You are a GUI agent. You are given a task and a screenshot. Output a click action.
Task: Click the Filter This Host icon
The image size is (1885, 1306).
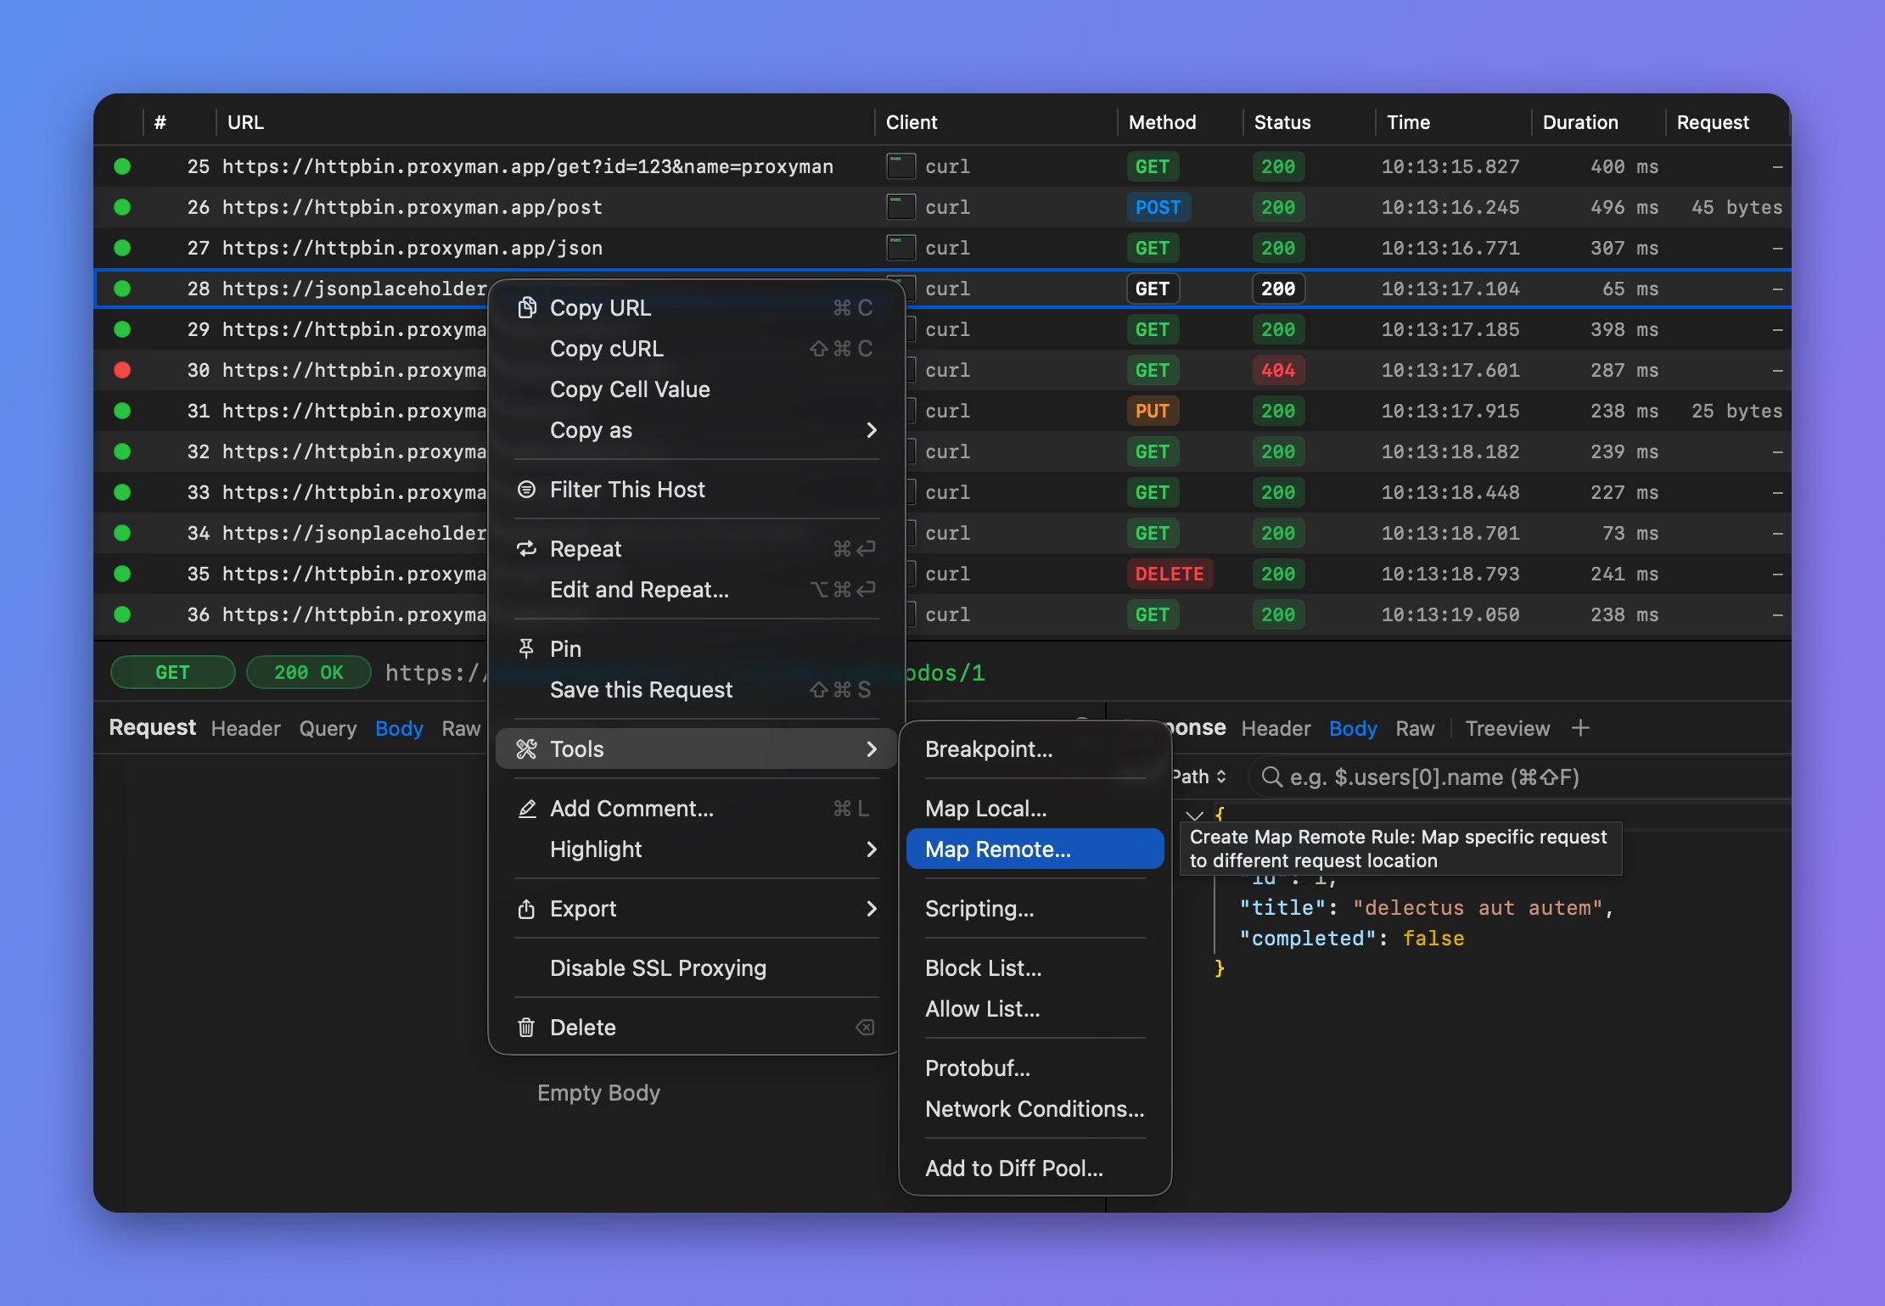tap(526, 490)
